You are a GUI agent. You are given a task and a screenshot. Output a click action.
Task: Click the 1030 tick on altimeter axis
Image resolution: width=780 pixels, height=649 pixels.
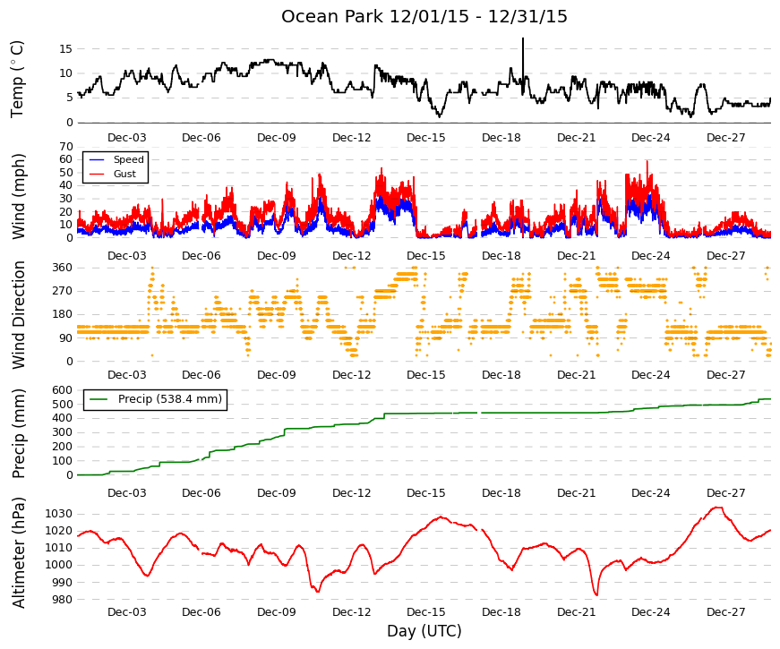point(59,514)
